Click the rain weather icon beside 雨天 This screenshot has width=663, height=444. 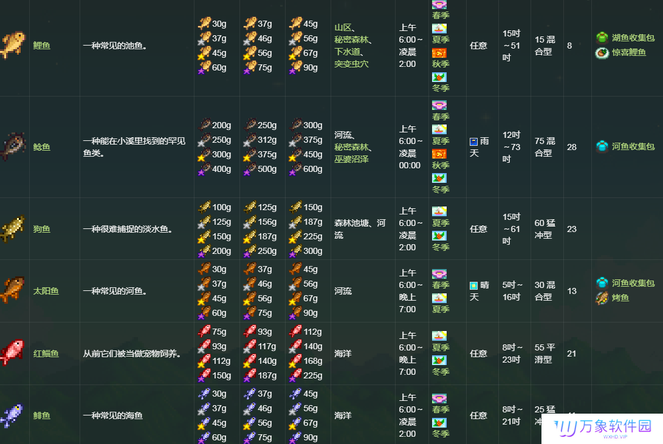point(473,142)
